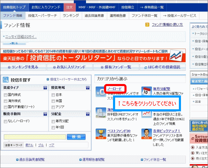This screenshot has width=208, height=168.
Task: Open the 注文 tab
Action: point(70,7)
